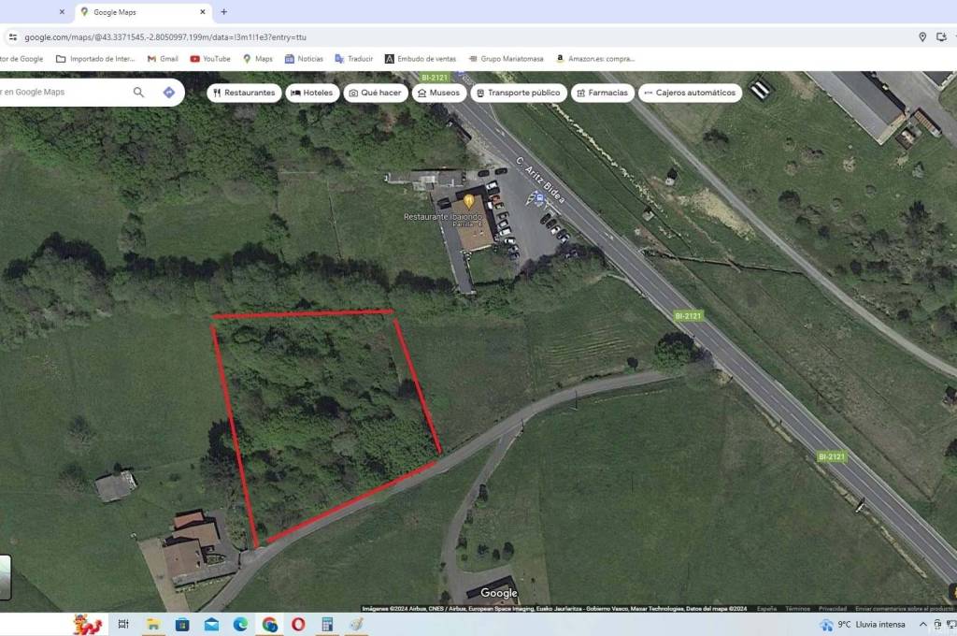Screen dimensions: 957x636
Task: Click the location permission icon in address bar
Action: (922, 37)
